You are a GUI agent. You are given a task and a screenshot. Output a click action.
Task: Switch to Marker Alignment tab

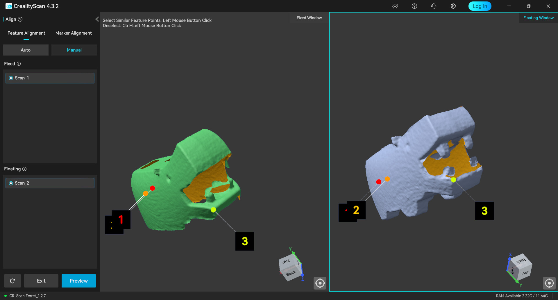[x=74, y=33]
